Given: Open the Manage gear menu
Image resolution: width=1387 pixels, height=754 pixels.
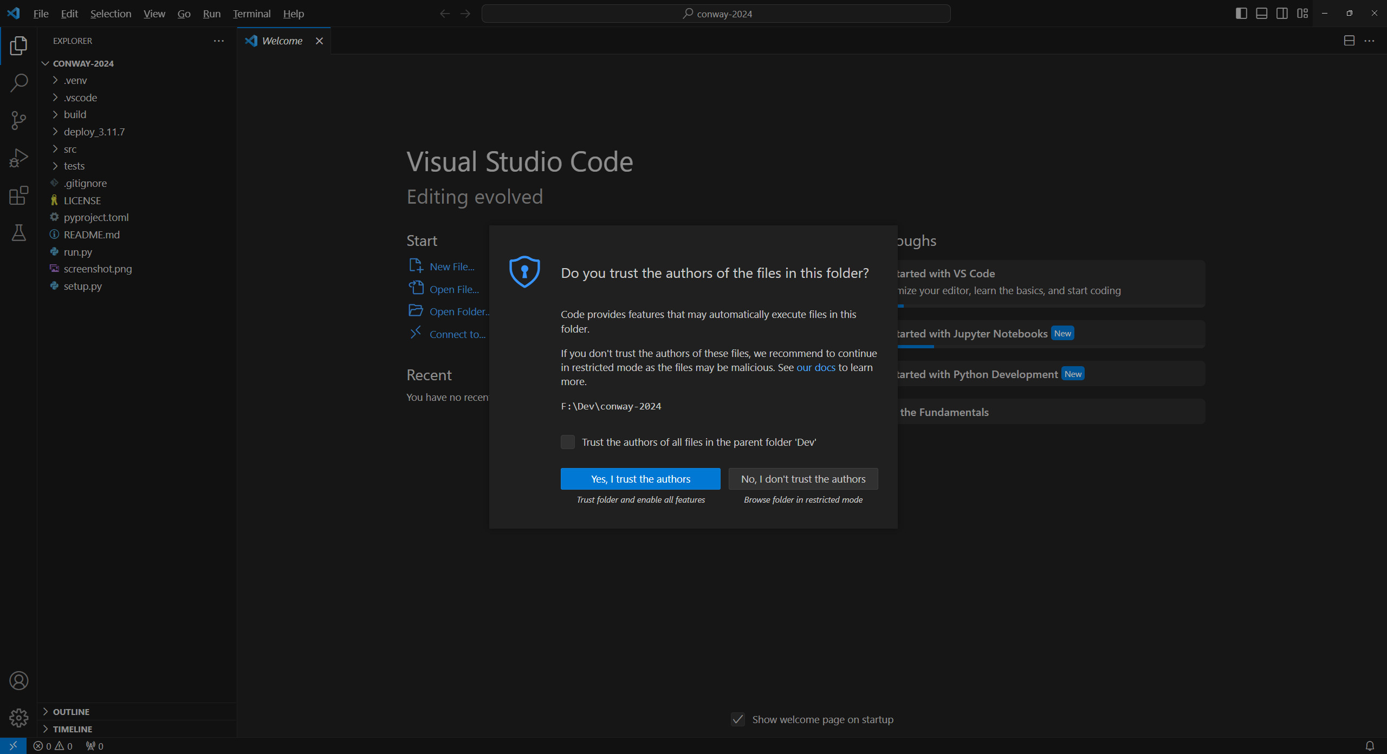Looking at the screenshot, I should click(x=18, y=718).
